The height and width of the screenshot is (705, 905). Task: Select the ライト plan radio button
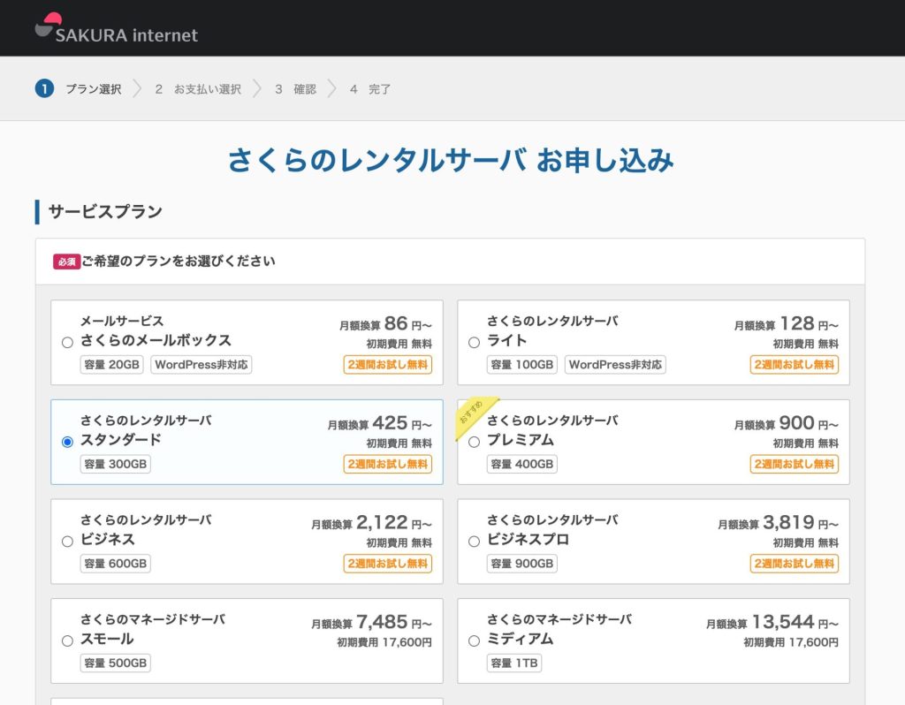click(474, 343)
